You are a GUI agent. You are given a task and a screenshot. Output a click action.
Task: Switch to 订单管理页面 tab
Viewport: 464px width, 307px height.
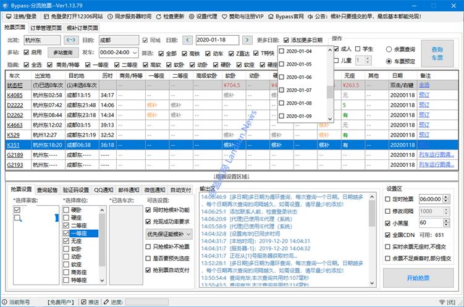point(46,28)
